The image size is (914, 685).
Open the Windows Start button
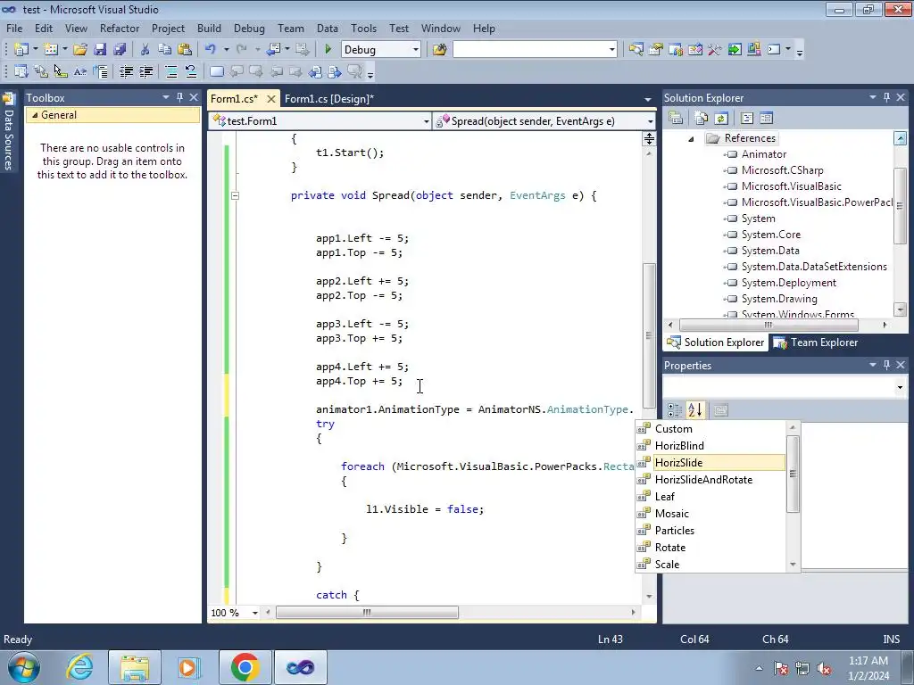click(23, 667)
